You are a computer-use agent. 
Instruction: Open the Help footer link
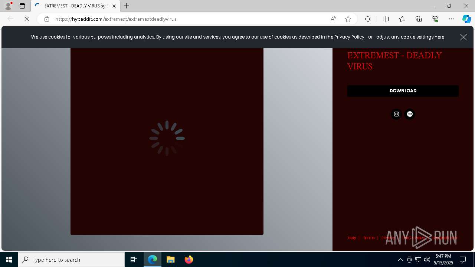[352, 238]
